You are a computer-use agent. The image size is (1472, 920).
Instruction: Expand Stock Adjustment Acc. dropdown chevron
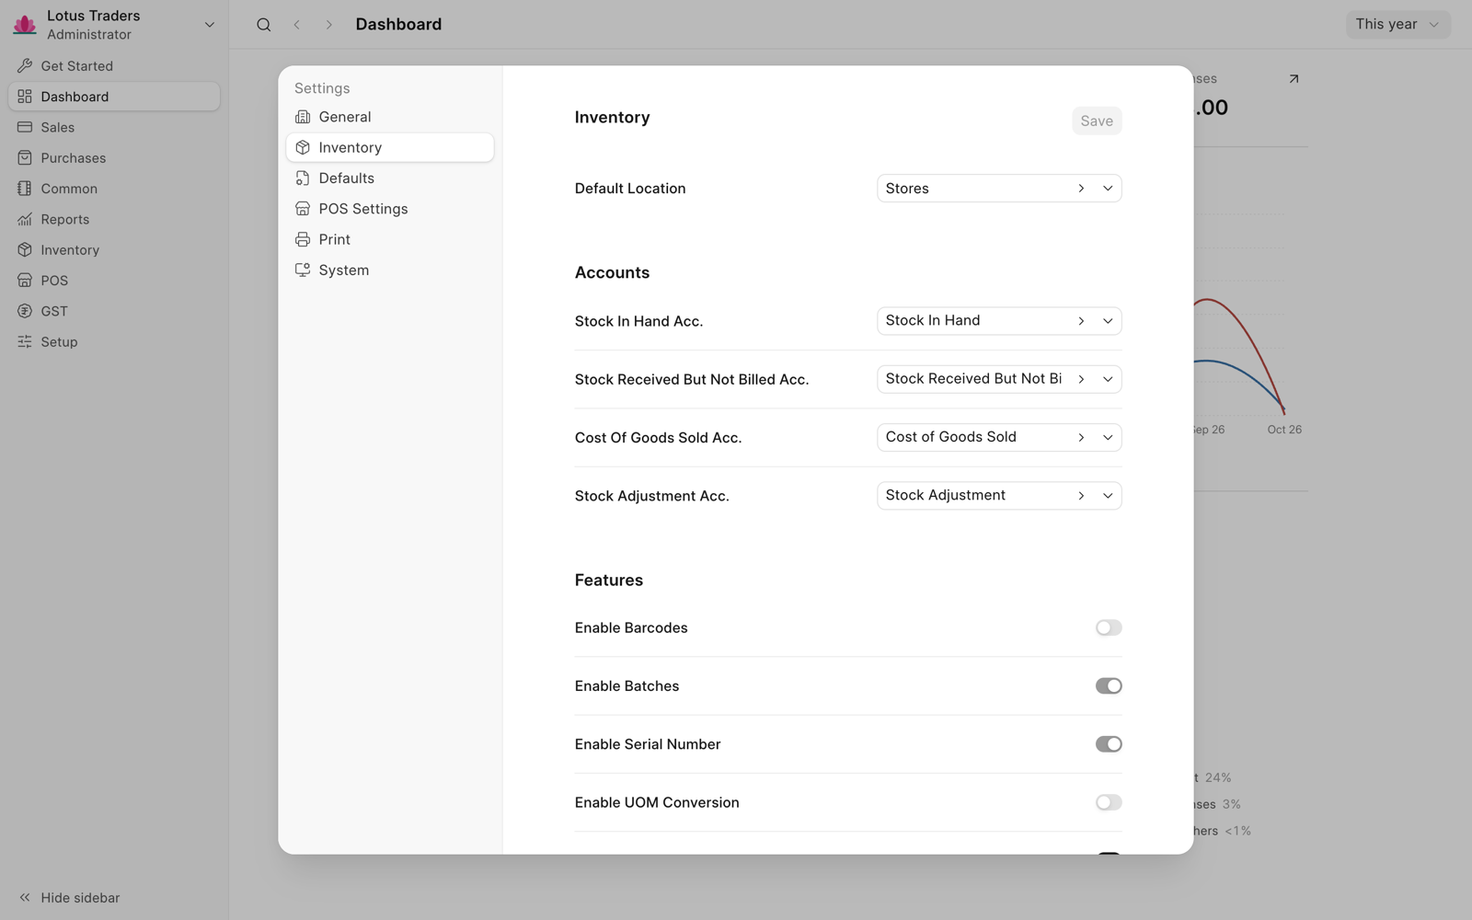click(1108, 496)
